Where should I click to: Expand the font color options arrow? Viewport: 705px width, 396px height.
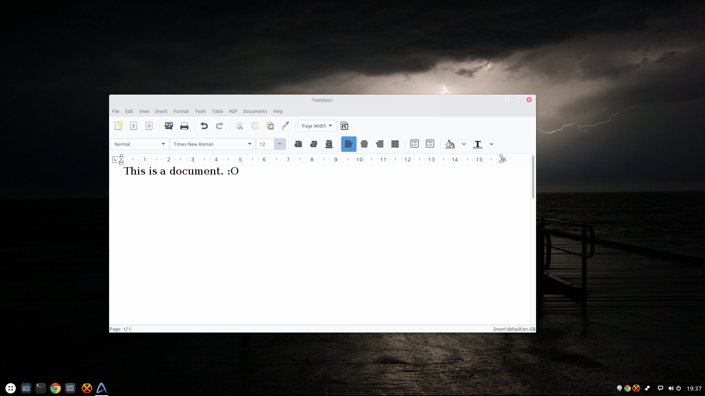(491, 144)
